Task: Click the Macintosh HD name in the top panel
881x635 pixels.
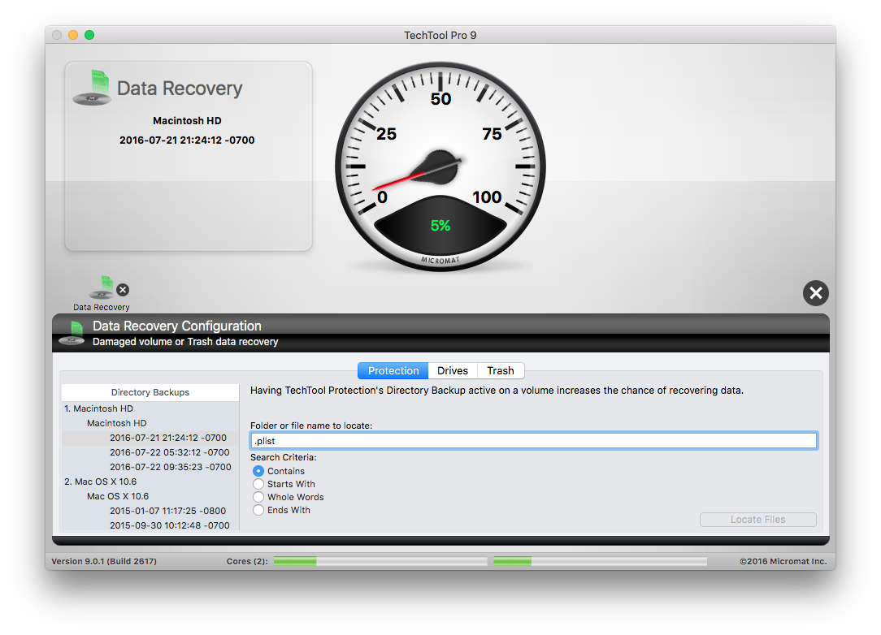Action: pyautogui.click(x=187, y=121)
